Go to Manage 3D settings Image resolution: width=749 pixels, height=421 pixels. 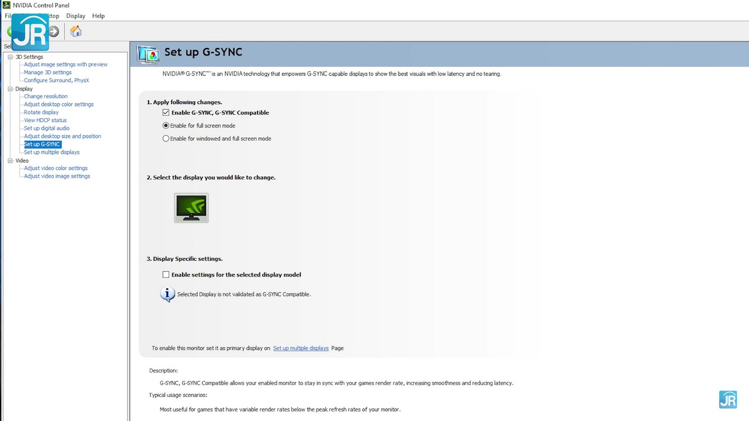pos(47,73)
